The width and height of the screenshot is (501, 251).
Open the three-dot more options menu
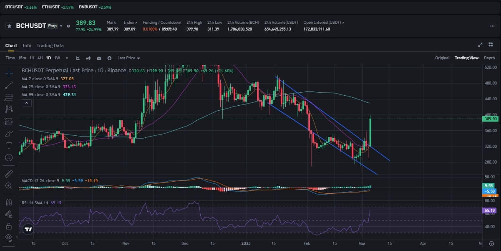492,26
